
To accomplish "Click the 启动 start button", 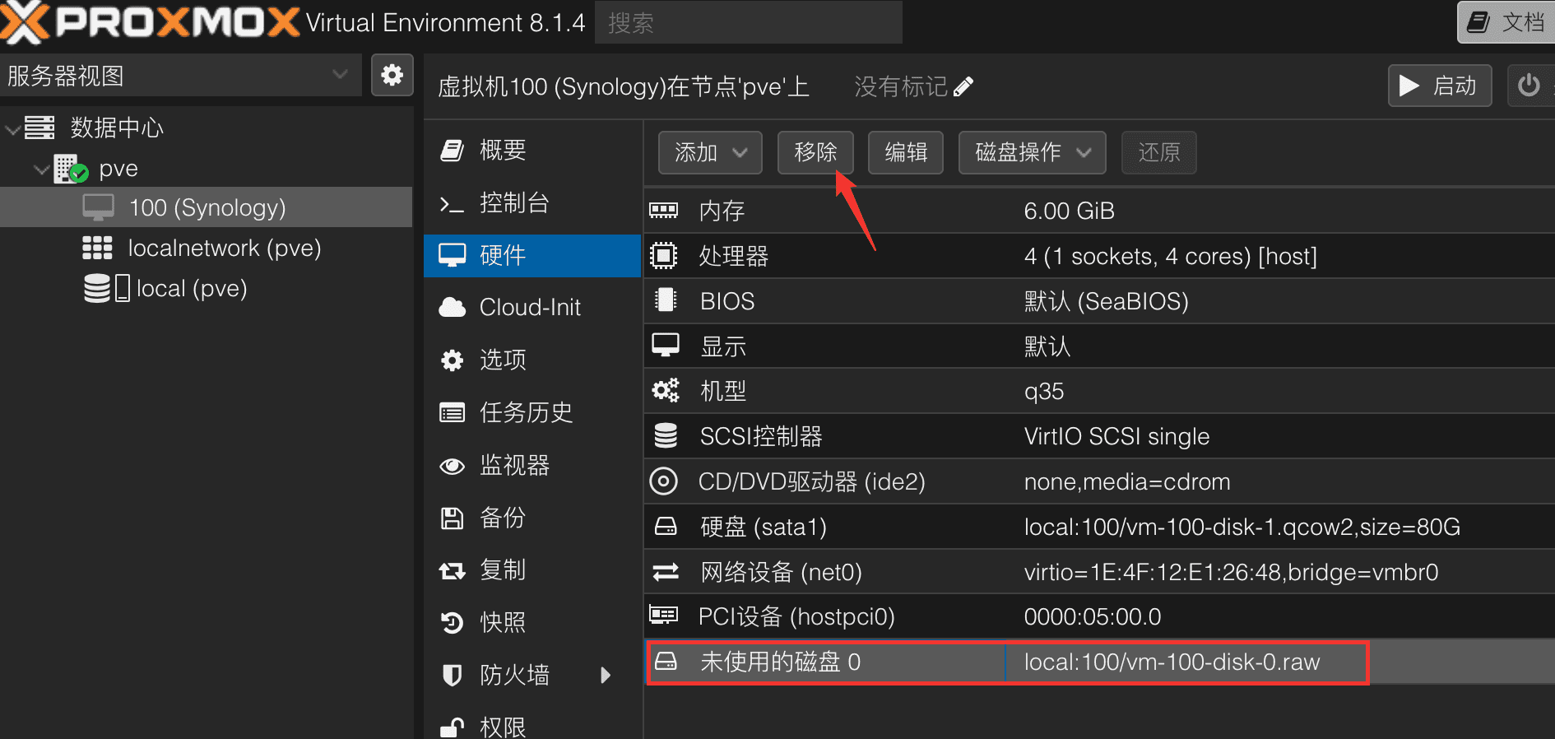I will click(1440, 86).
